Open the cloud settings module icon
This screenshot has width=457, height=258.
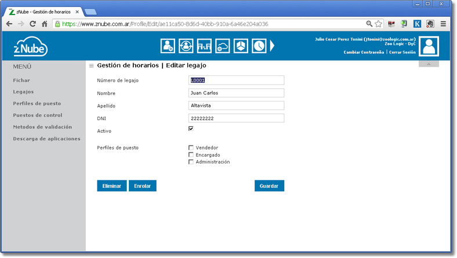pyautogui.click(x=222, y=45)
